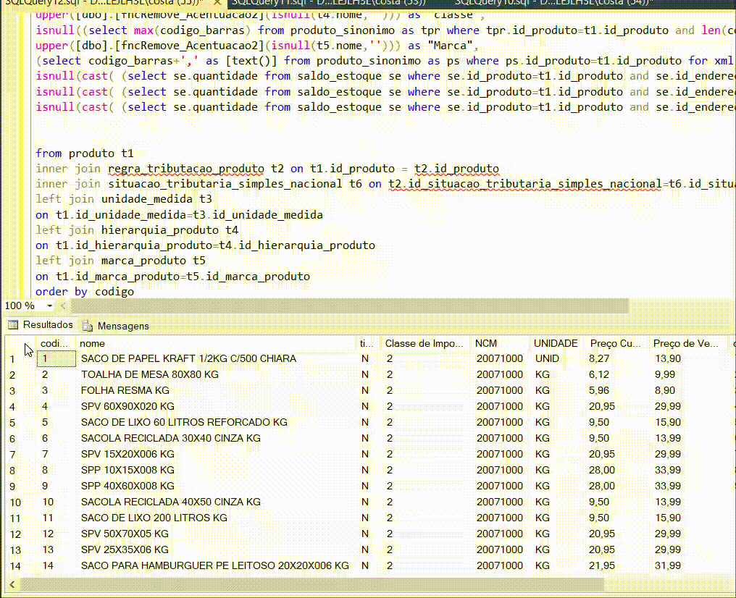The height and width of the screenshot is (598, 736).
Task: Click the situacao_tributaria_simples_nacional table name
Action: click(225, 184)
